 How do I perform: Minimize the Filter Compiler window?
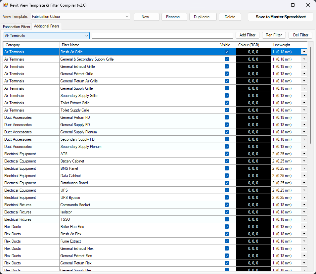pyautogui.click(x=278, y=5)
